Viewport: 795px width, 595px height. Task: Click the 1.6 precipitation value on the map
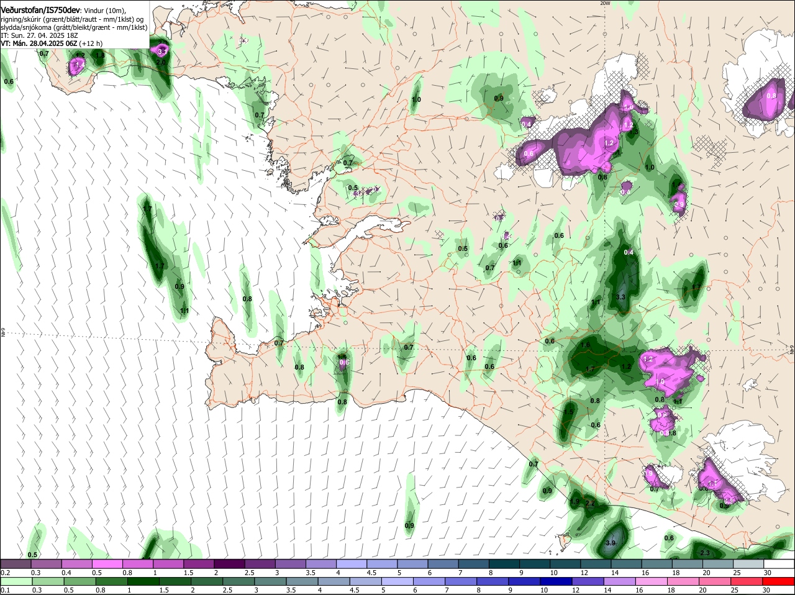click(x=585, y=345)
